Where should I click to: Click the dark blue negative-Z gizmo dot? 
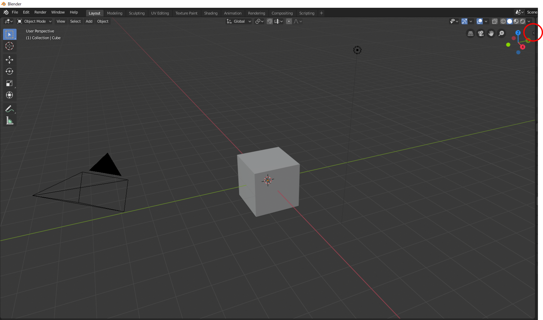[x=518, y=52]
